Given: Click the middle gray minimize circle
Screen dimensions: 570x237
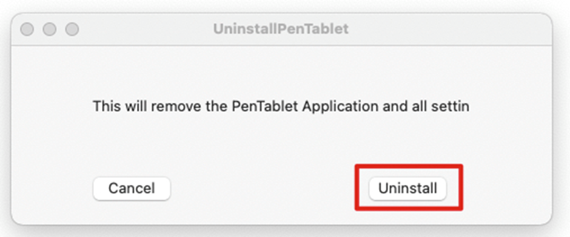Looking at the screenshot, I should pyautogui.click(x=50, y=29).
